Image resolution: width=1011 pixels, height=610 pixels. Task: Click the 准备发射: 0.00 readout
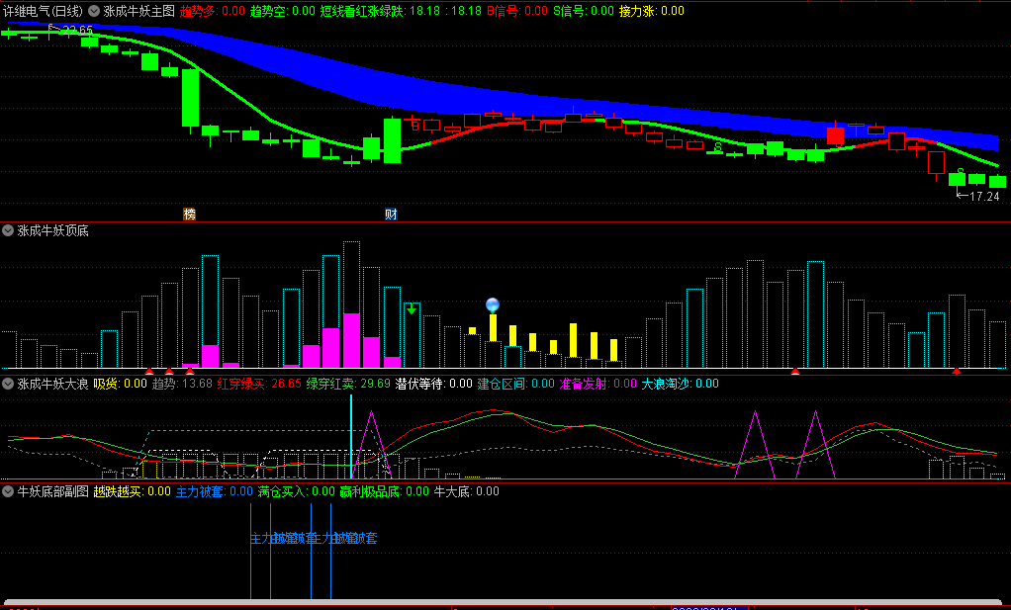[x=597, y=384]
